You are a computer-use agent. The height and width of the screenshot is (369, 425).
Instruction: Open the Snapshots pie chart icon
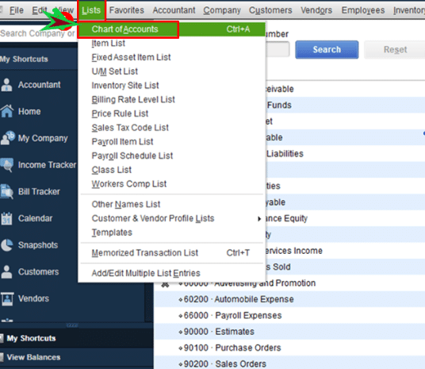click(7, 245)
